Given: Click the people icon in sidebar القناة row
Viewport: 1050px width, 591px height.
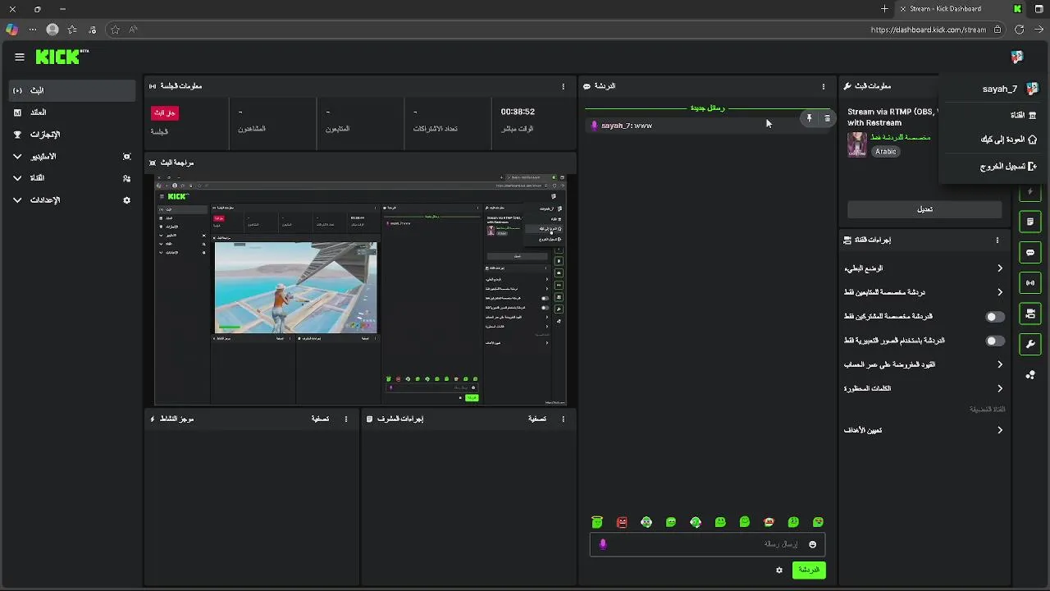Looking at the screenshot, I should [126, 178].
